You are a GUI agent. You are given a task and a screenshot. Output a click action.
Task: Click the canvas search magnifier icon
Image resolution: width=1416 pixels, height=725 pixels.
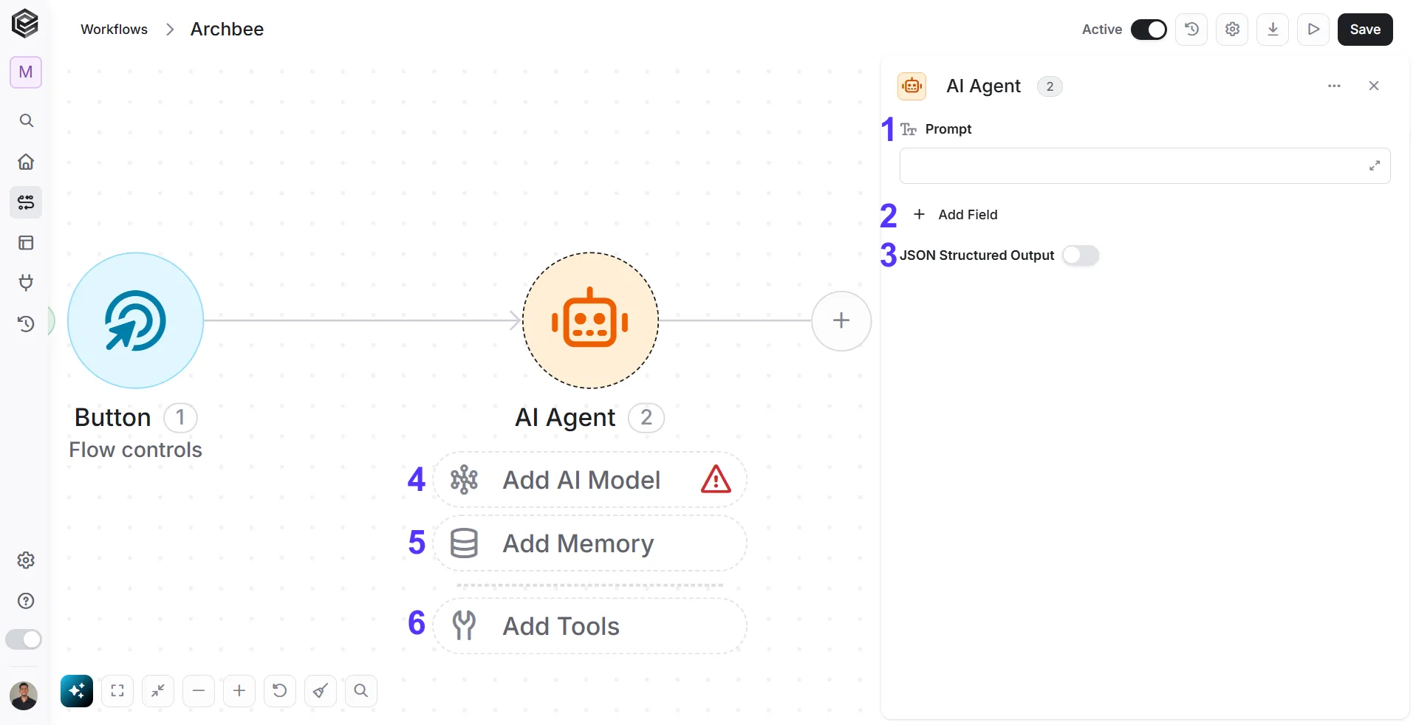361,691
